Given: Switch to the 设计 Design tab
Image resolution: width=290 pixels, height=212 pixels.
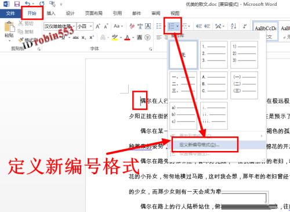Looking at the screenshot, I should click(70, 13).
